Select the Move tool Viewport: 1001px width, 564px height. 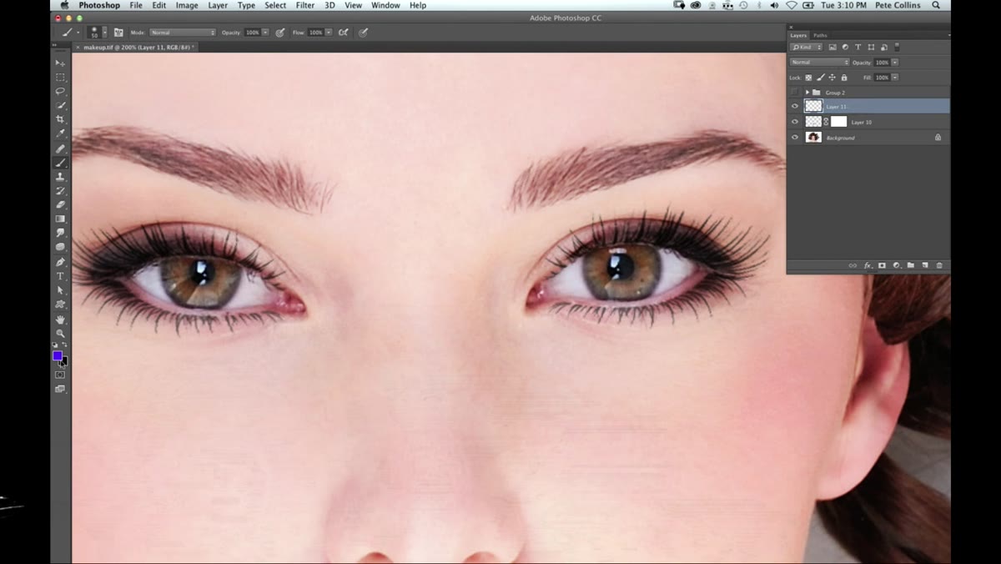[60, 63]
